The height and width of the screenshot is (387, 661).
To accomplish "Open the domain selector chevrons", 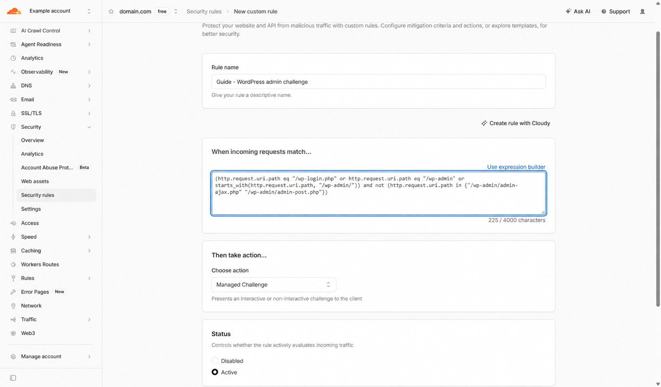I will pos(176,11).
